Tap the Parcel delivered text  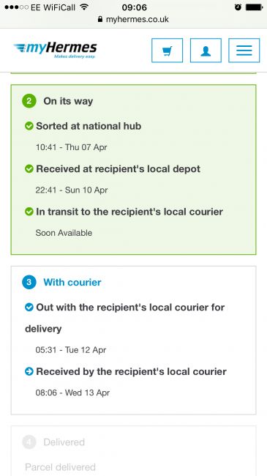point(60,467)
